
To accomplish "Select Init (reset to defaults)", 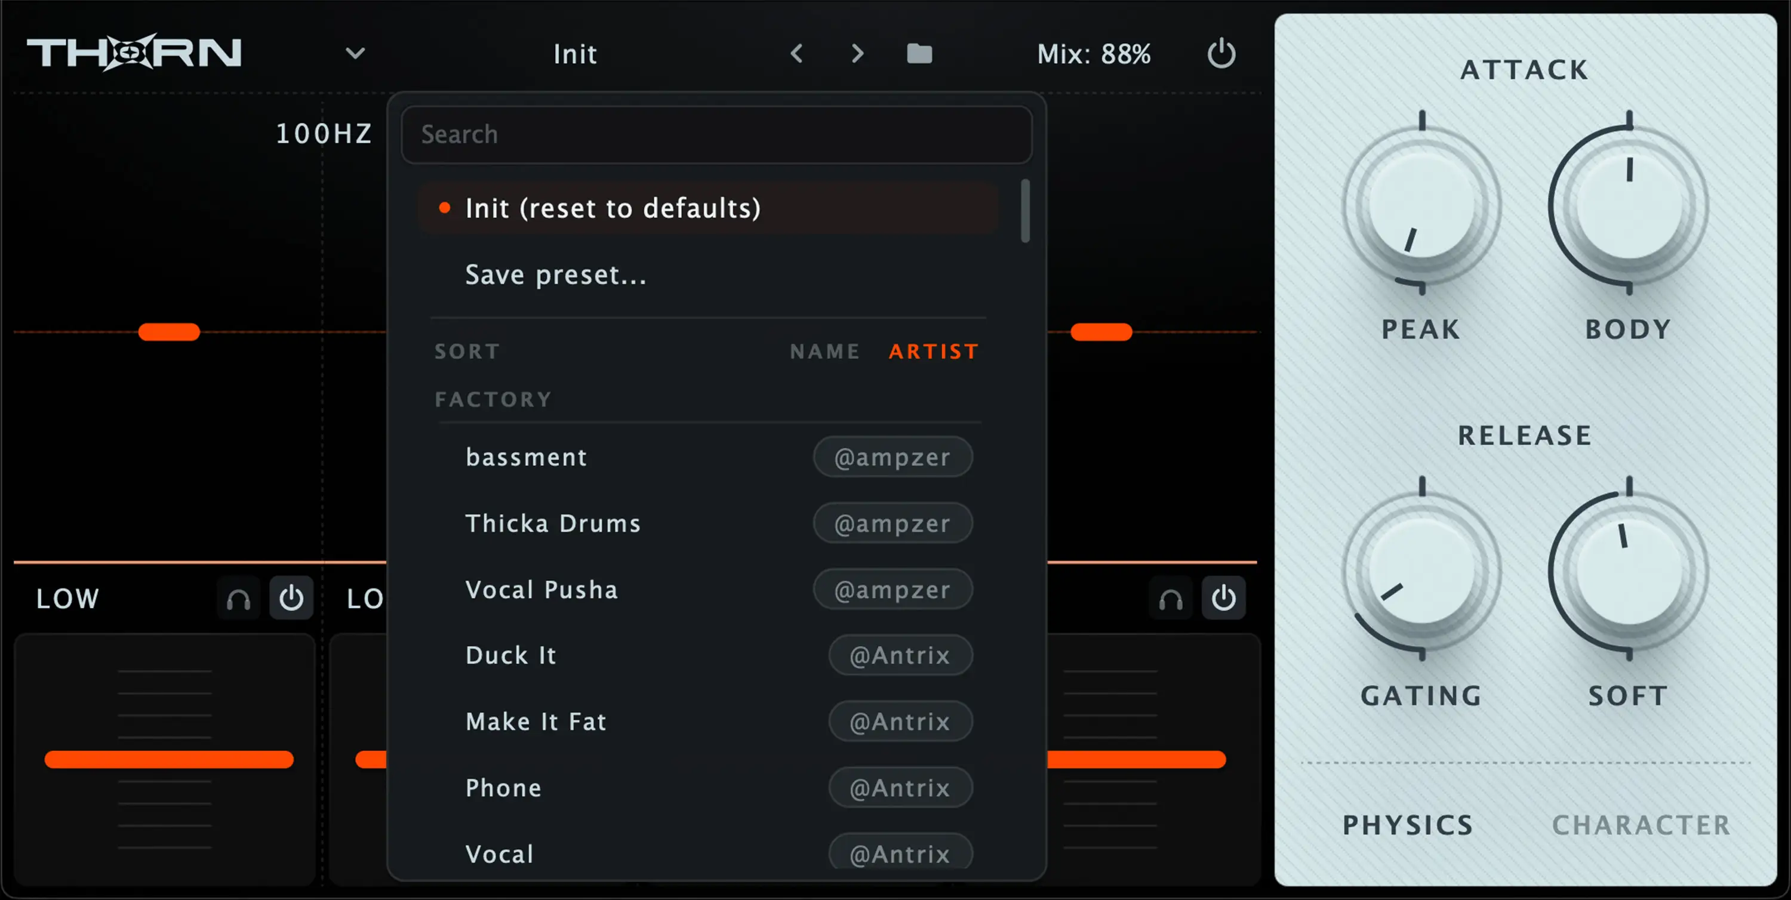I will [709, 208].
